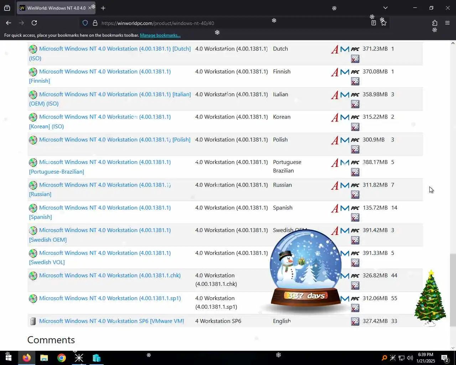The width and height of the screenshot is (456, 365).
Task: Open a new browser tab
Action: tap(103, 8)
